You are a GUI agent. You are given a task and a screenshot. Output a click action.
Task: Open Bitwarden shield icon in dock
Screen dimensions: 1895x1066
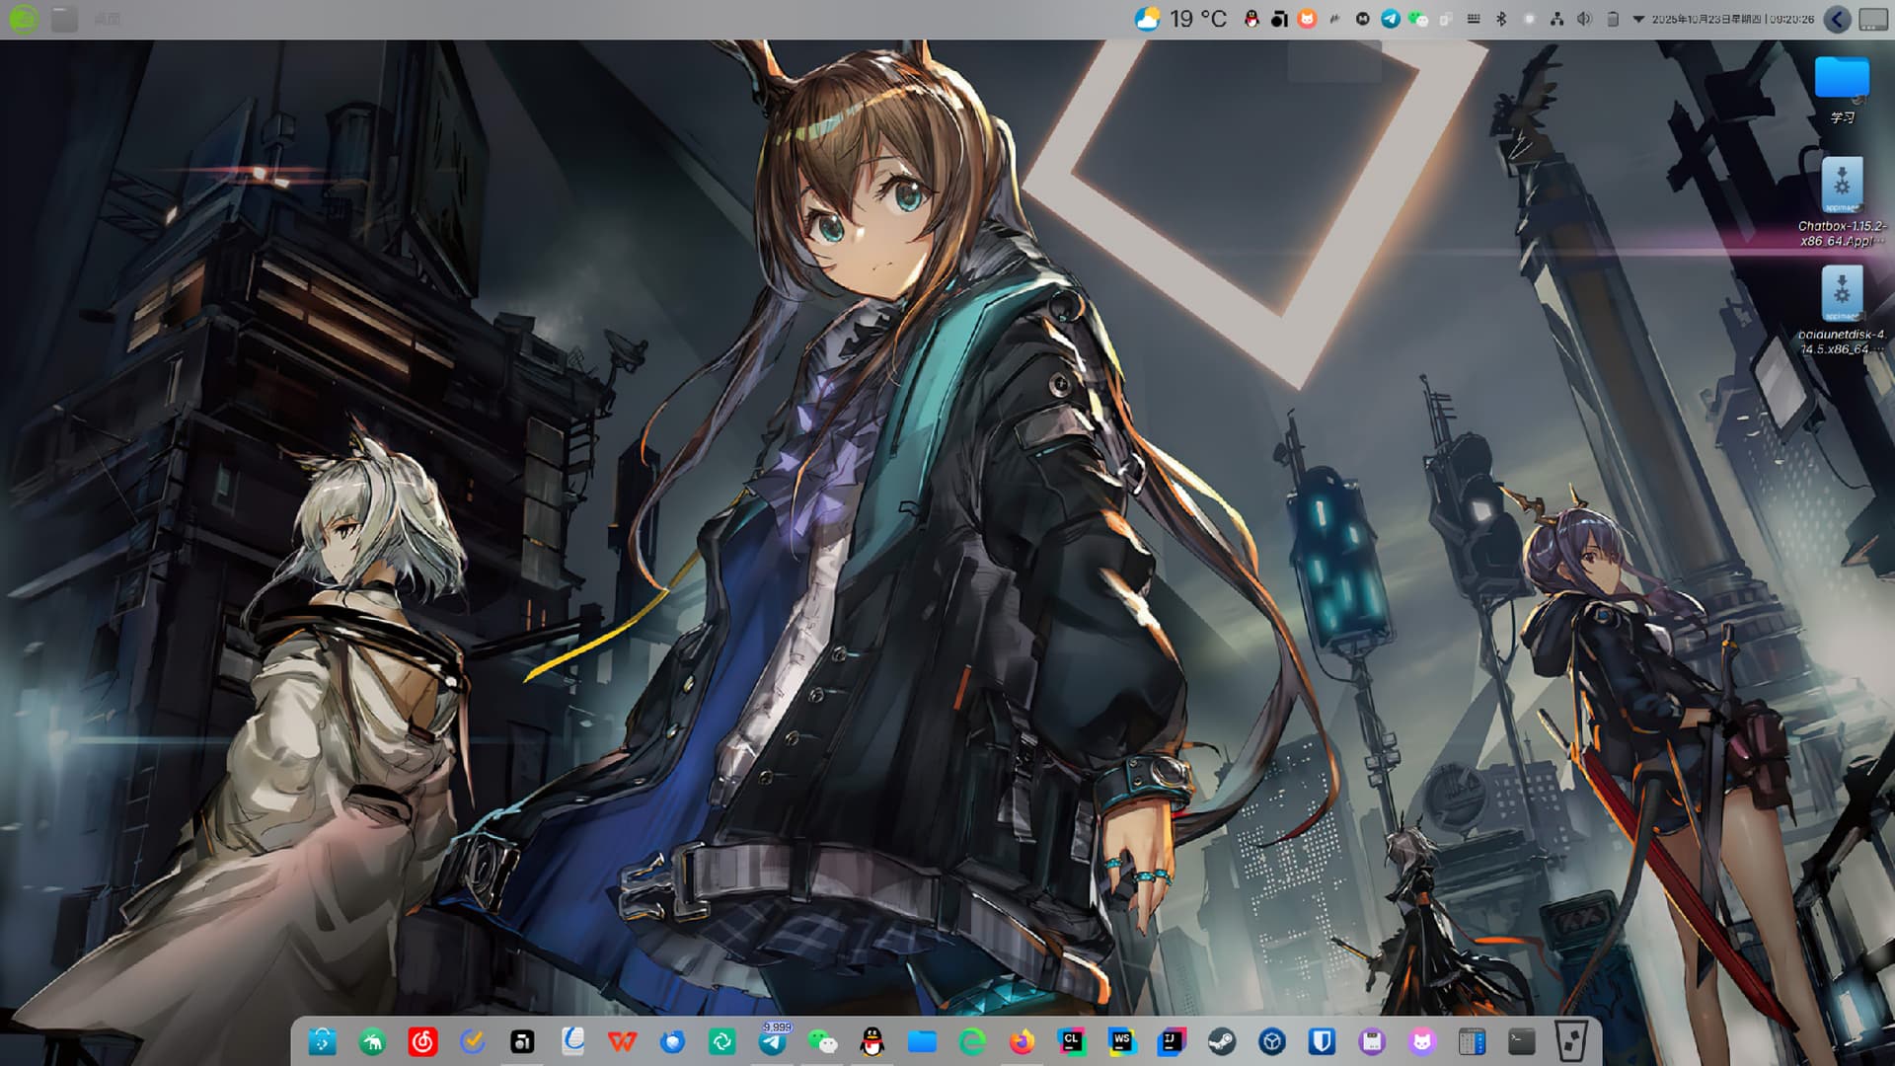pyautogui.click(x=1322, y=1042)
